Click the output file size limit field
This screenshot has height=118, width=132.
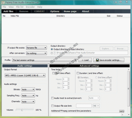84,106
